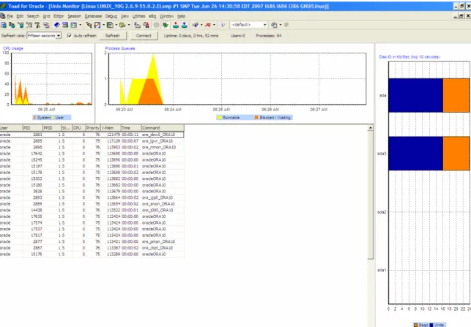Click the blue diamond toolbar icon
The image size is (471, 327).
[x=57, y=25]
